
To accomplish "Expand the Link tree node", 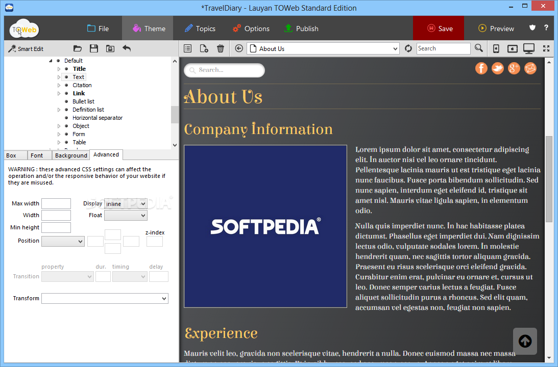I will pos(59,93).
